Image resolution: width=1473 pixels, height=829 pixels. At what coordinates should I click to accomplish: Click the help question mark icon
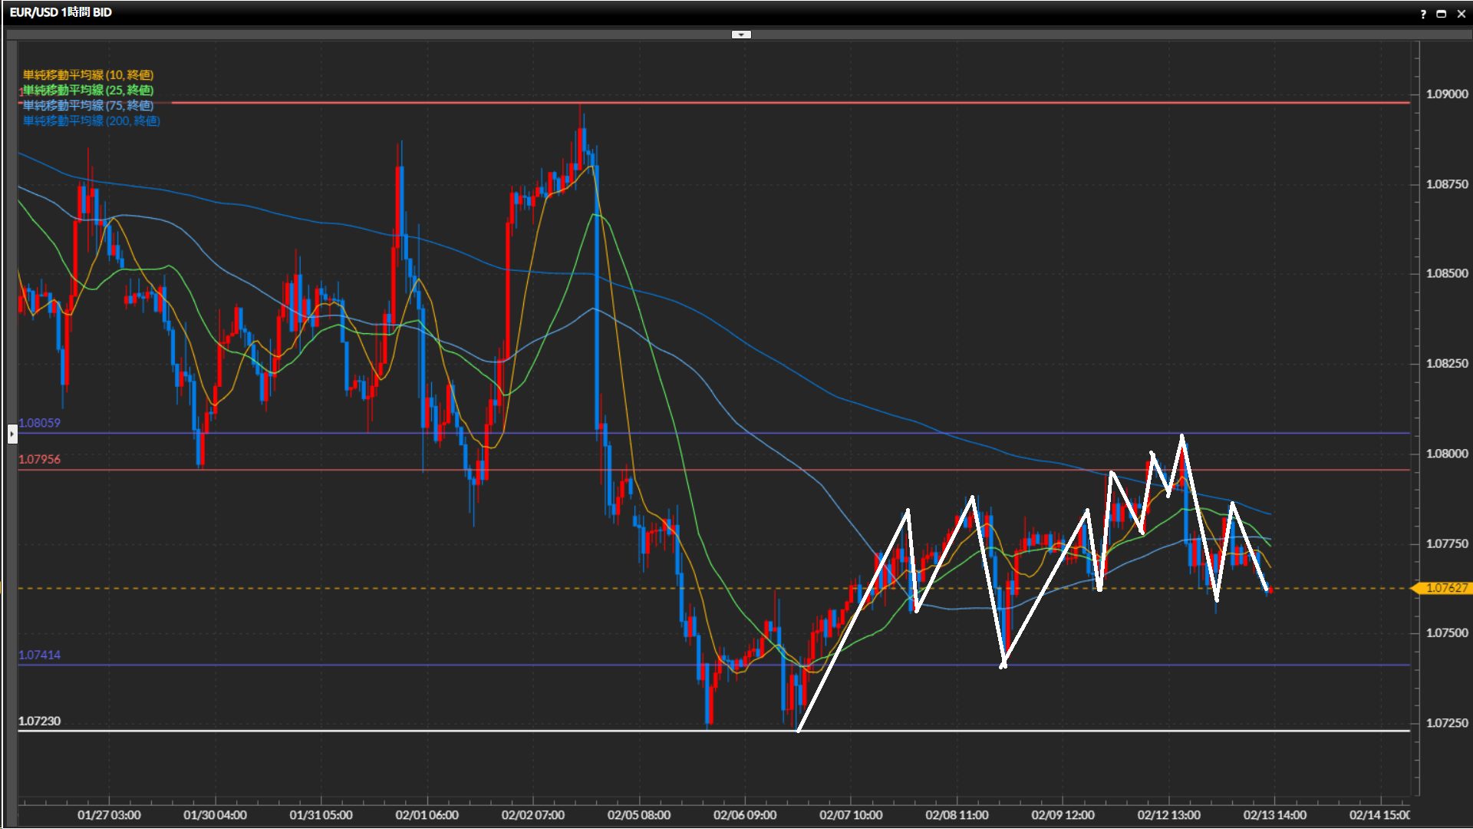pos(1423,14)
